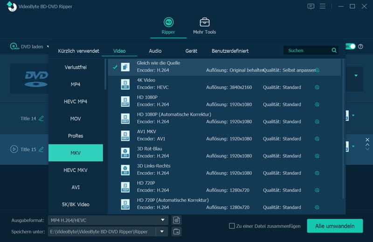Switch to the Audio tab
The height and width of the screenshot is (242, 373).
(x=155, y=51)
